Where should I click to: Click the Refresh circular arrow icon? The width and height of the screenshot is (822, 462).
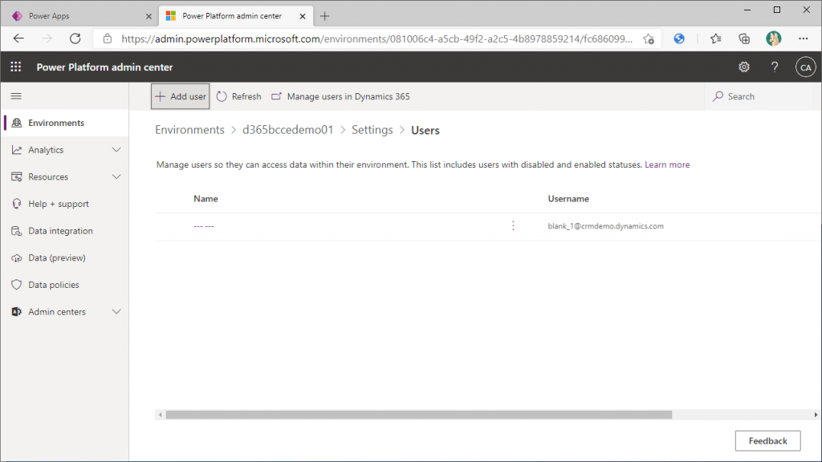[x=222, y=96]
